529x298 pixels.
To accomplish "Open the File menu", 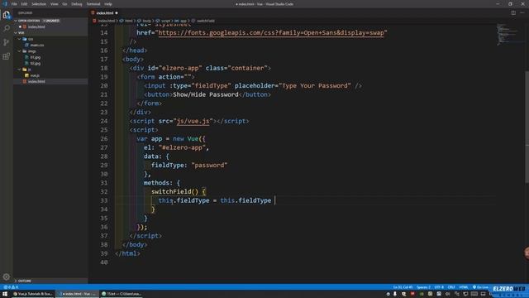I will click(x=14, y=4).
